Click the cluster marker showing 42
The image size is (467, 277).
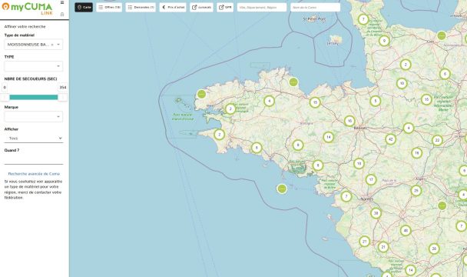point(390,139)
